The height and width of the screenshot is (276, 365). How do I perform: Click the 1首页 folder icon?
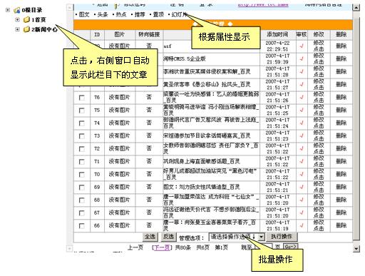pos(26,19)
